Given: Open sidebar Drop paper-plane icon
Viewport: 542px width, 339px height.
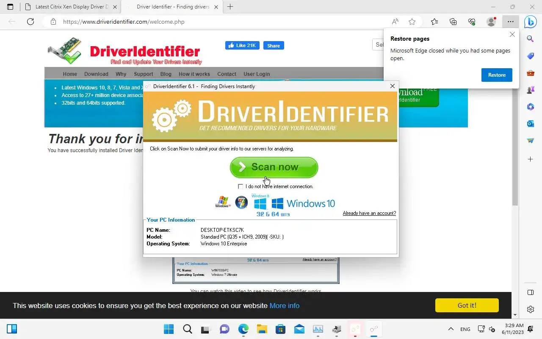Looking at the screenshot, I should [530, 141].
